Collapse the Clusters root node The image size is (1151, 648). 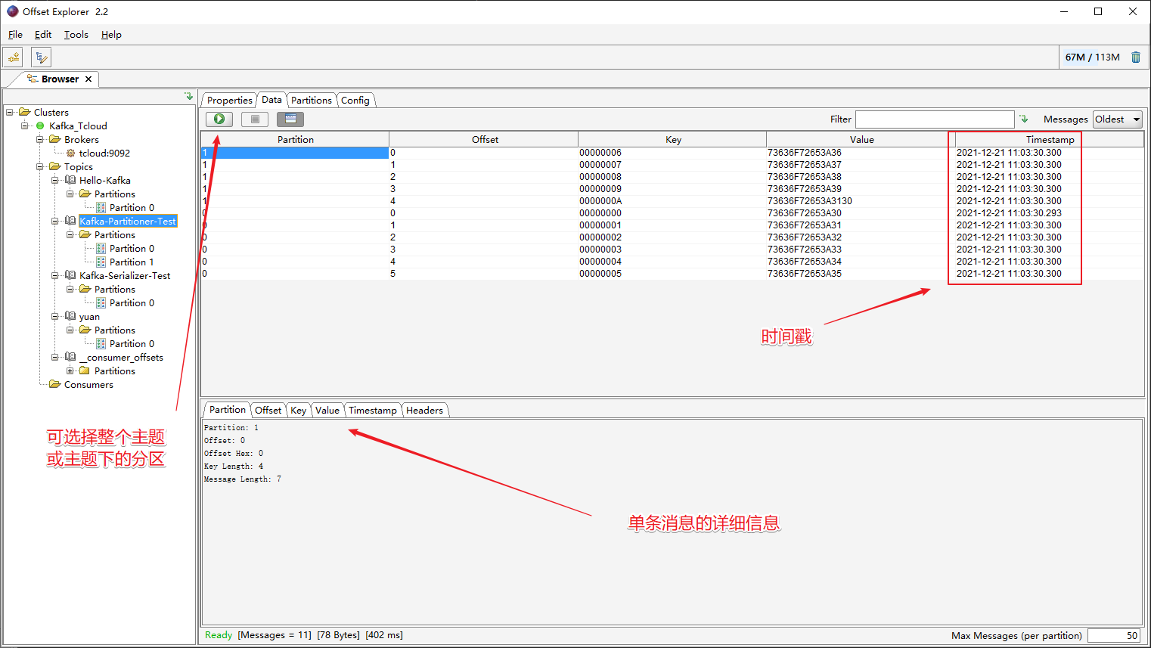[x=10, y=112]
